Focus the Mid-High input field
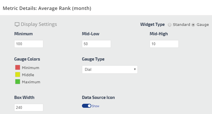212x114 pixels. pyautogui.click(x=164, y=44)
